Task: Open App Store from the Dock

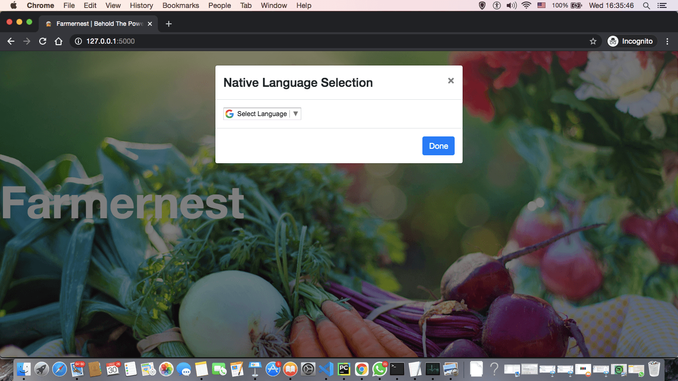Action: [x=273, y=369]
